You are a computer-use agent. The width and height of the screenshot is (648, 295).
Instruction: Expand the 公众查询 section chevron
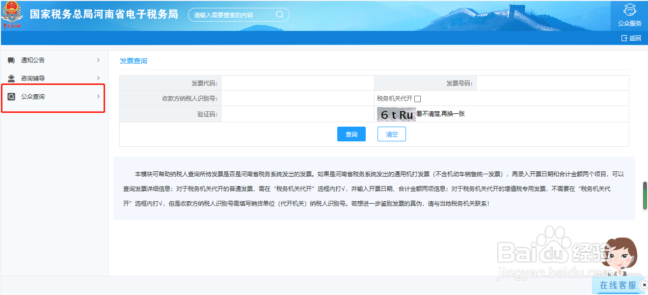[97, 96]
